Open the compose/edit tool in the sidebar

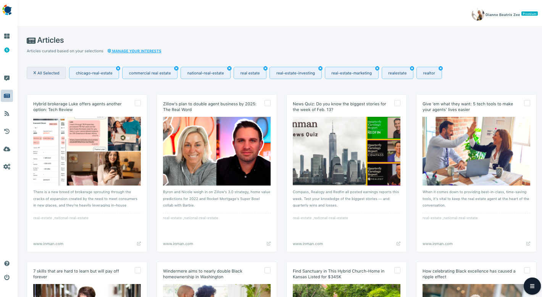click(6, 78)
